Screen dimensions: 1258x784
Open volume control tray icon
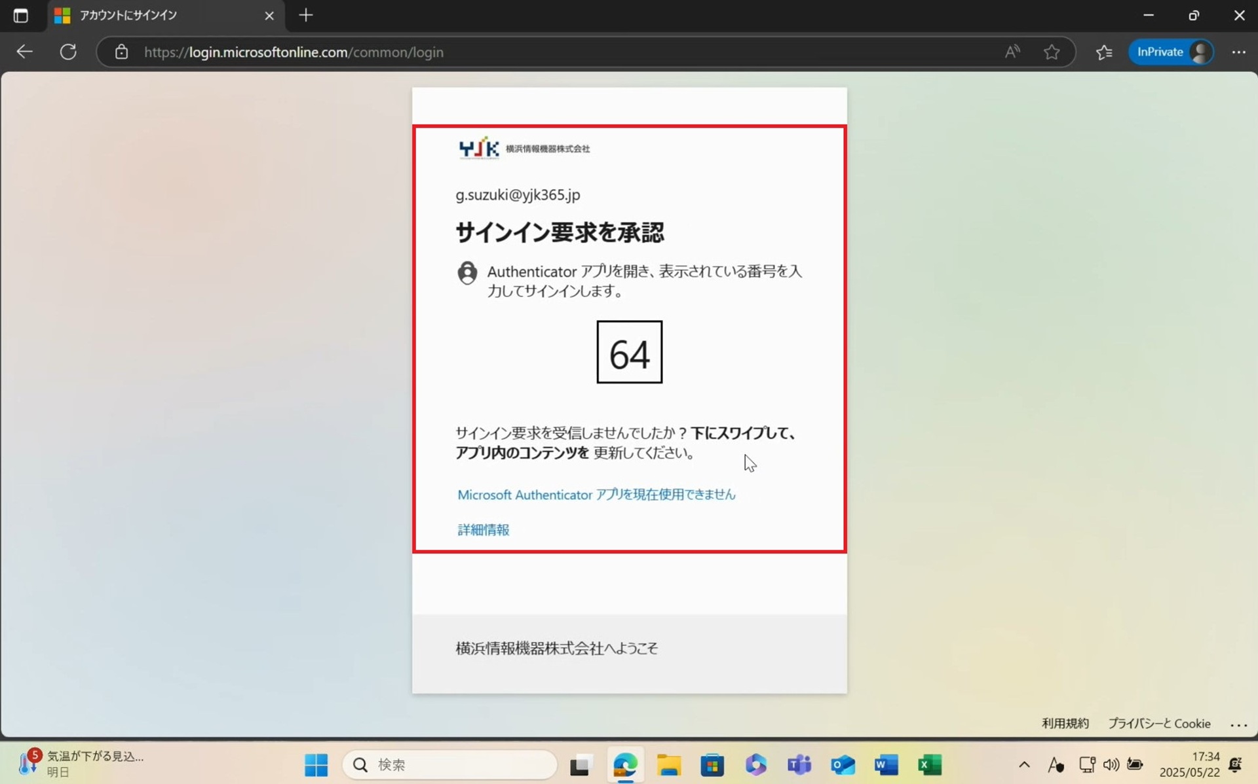(x=1111, y=764)
